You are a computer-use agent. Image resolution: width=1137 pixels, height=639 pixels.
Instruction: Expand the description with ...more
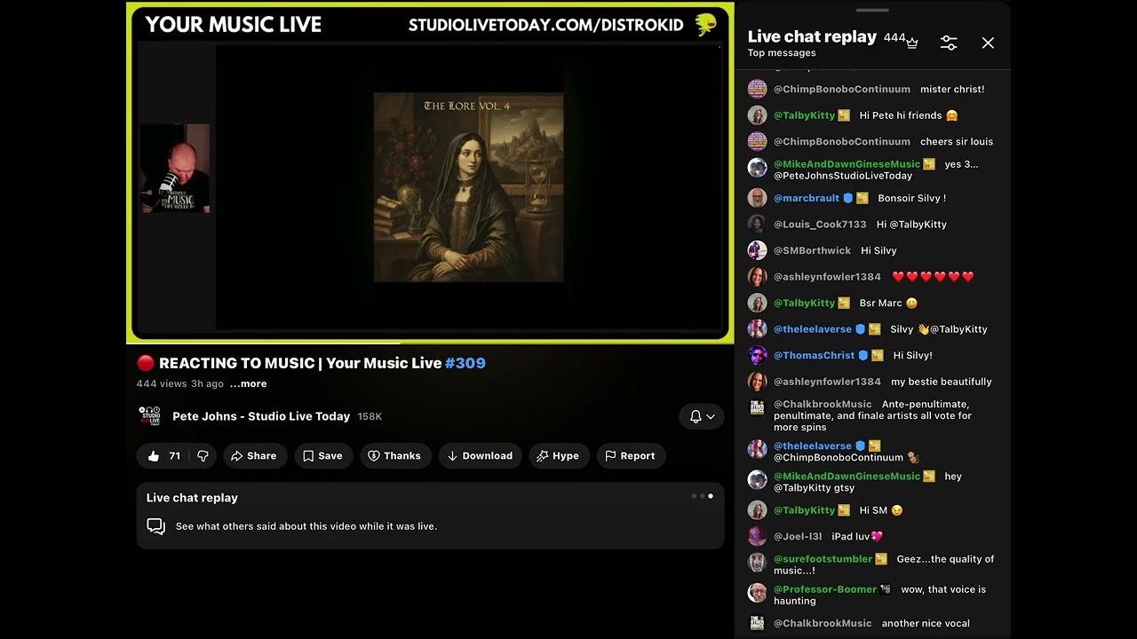(x=248, y=383)
